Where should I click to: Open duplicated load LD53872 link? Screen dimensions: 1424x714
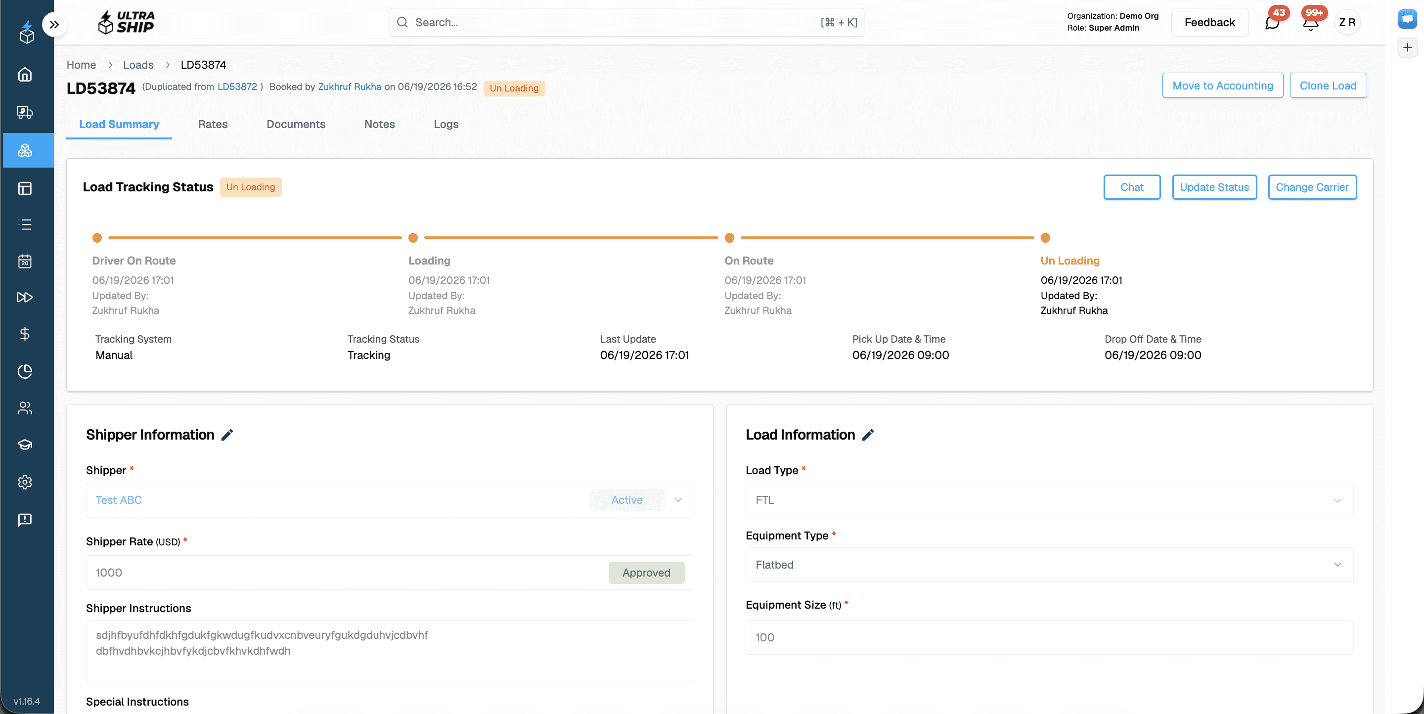point(237,87)
